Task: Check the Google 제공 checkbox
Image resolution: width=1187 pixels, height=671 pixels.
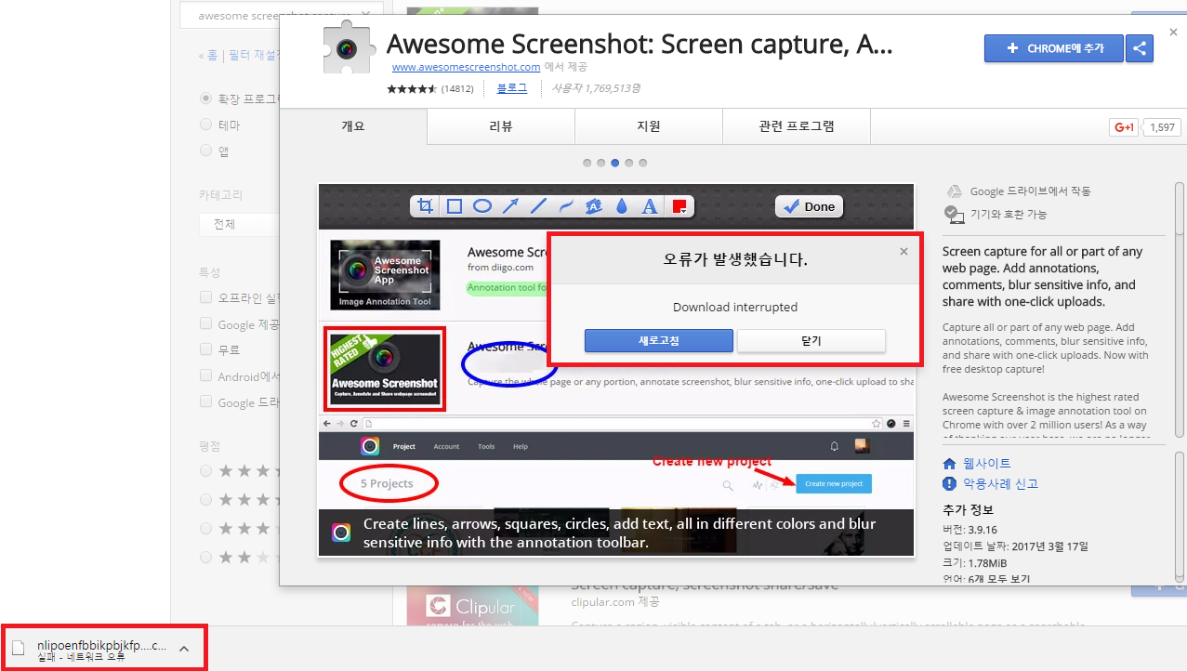Action: (x=206, y=323)
